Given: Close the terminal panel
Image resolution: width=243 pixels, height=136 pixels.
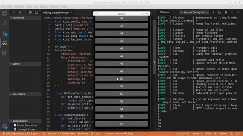Looking at the screenshot, I should point(238,12).
